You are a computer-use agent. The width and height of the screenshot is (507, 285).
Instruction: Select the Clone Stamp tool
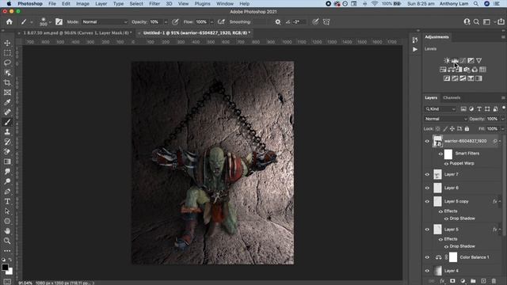click(7, 132)
